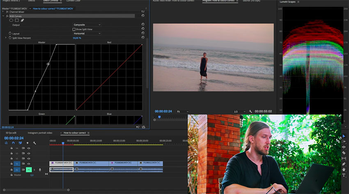Toggle linked selection in the timeline
Screen dimensions: 349x194
[20, 143]
